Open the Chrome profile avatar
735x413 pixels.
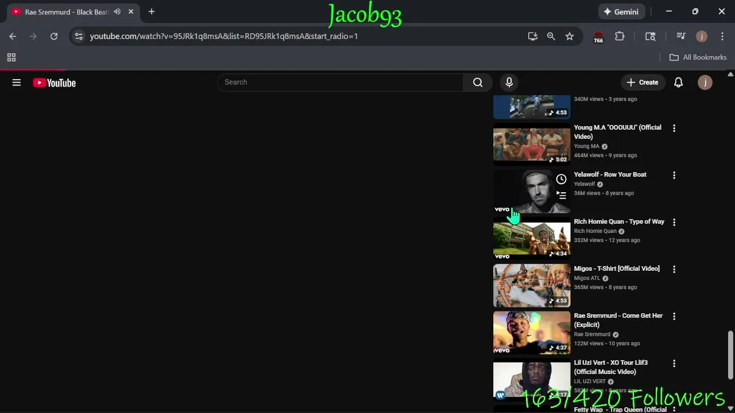pos(701,36)
